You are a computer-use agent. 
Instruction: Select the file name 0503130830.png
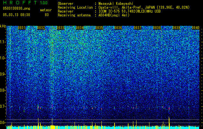coord(16,8)
